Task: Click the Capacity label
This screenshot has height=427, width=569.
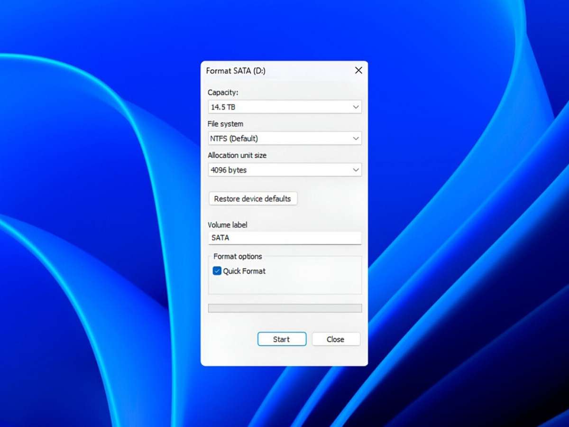Action: tap(223, 93)
